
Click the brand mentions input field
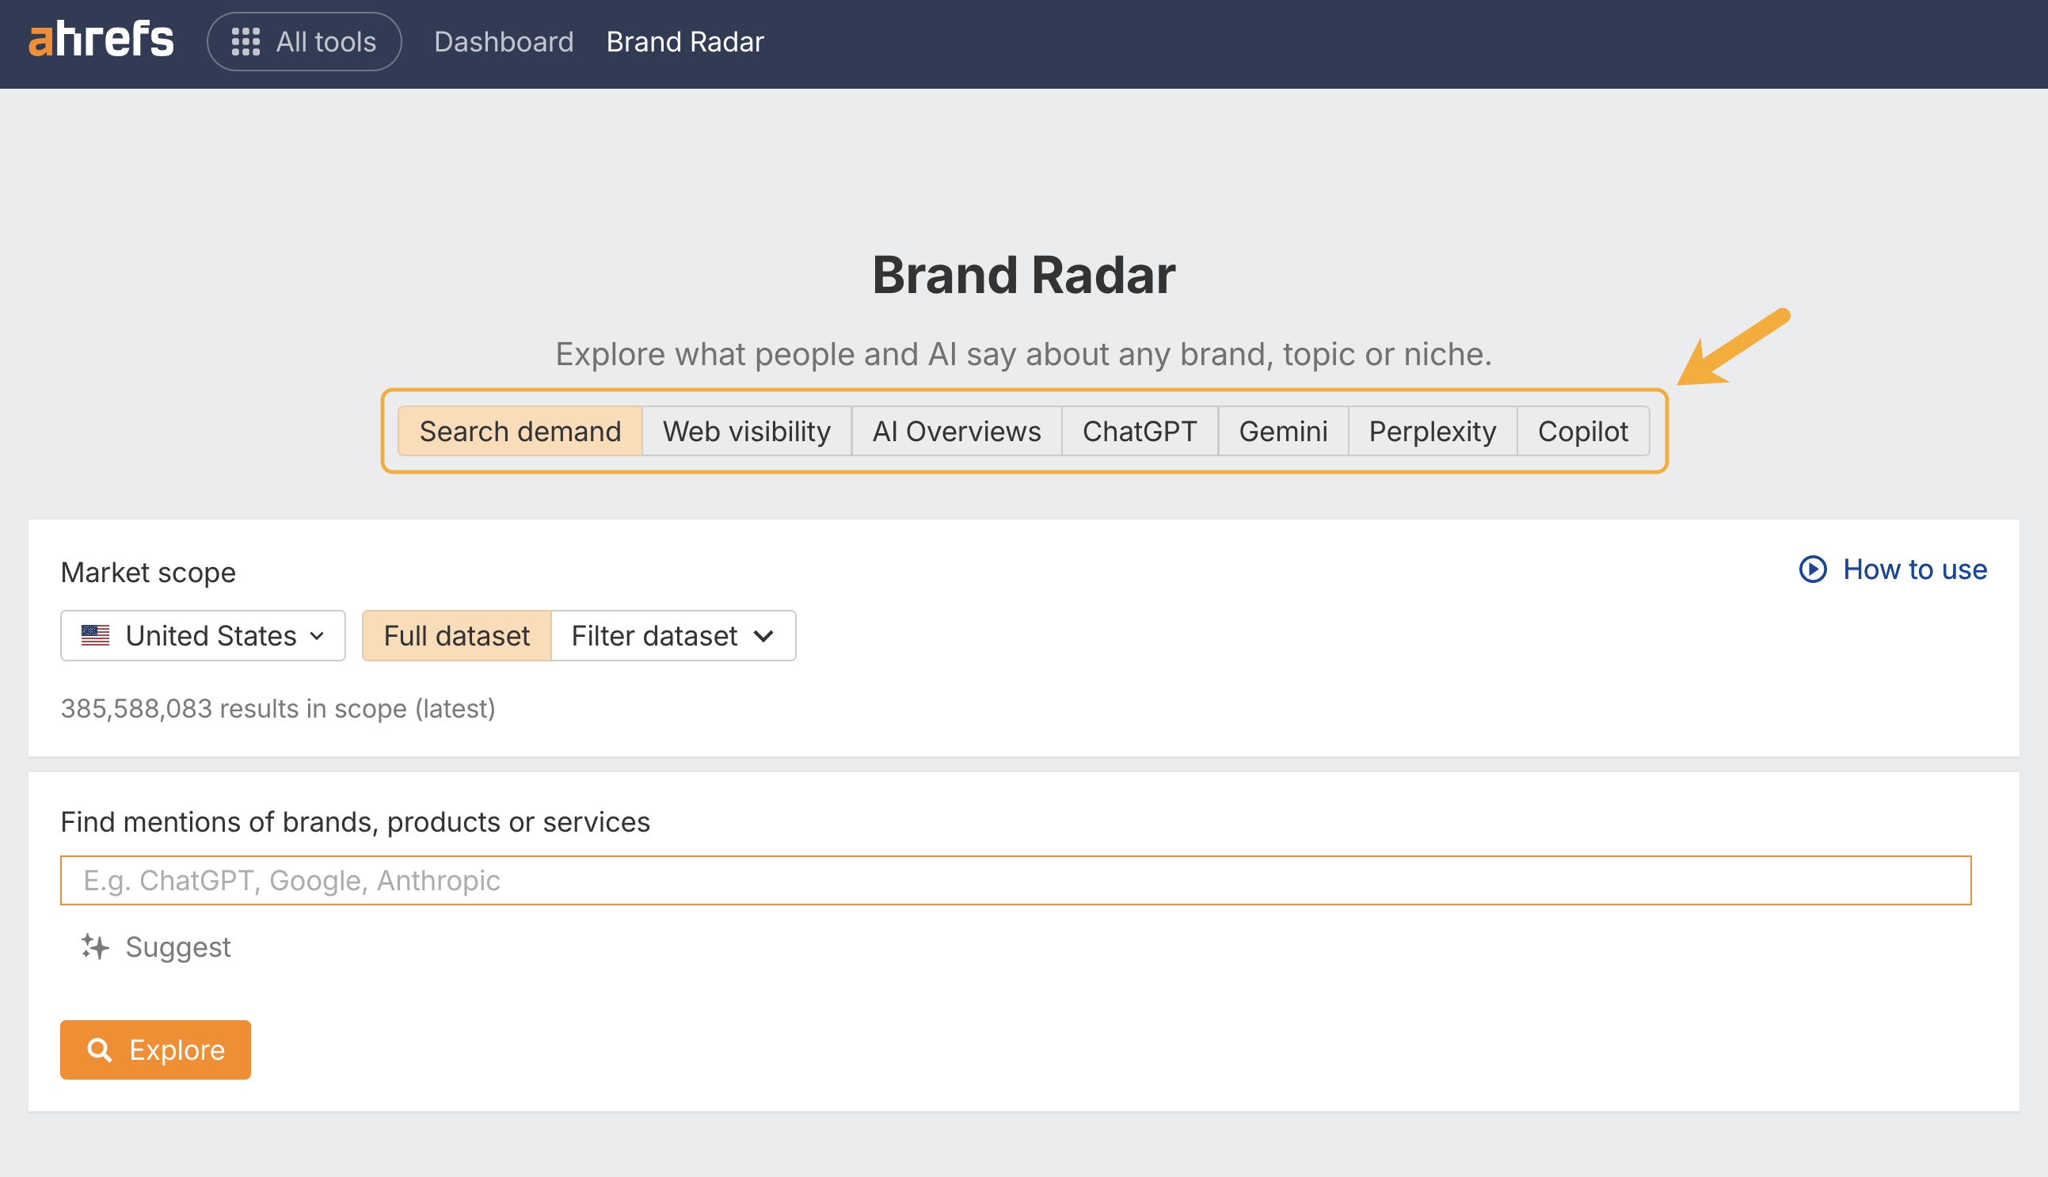(x=1015, y=880)
